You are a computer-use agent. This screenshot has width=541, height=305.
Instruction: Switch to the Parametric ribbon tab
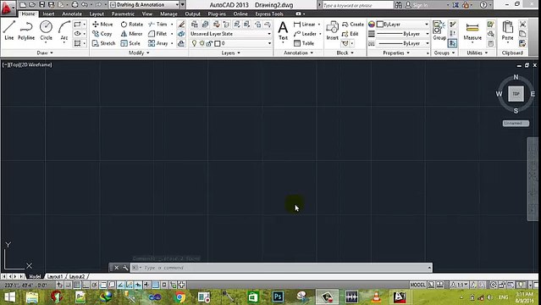[x=123, y=14]
